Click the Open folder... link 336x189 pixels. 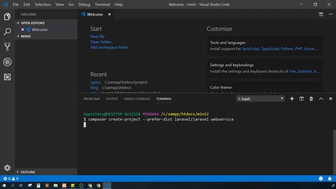(102, 42)
